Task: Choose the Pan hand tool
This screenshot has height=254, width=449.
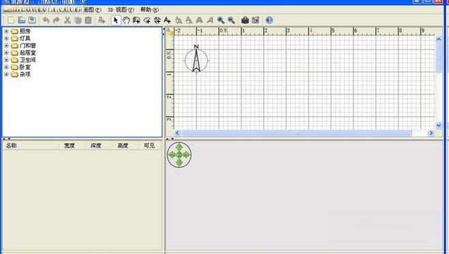Action: point(126,20)
